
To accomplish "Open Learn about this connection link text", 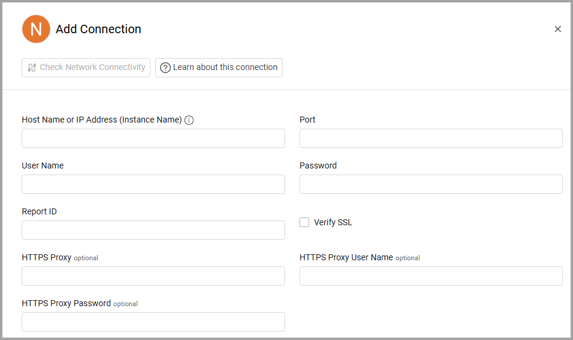I will click(225, 67).
